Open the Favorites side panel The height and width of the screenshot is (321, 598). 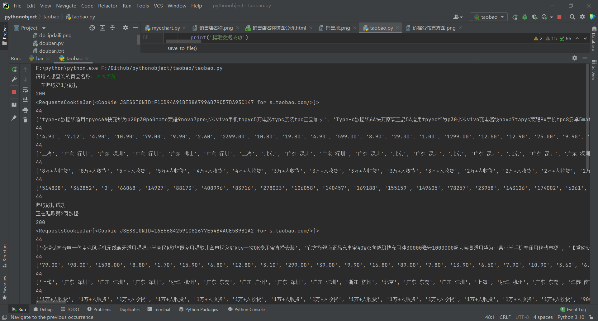[x=5, y=288]
